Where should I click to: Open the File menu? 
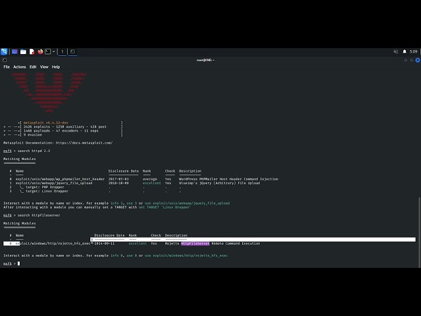(7, 67)
